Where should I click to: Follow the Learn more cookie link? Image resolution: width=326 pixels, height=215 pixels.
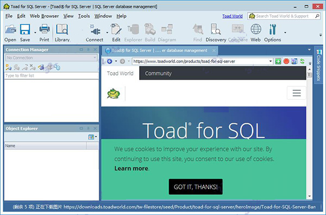point(131,168)
